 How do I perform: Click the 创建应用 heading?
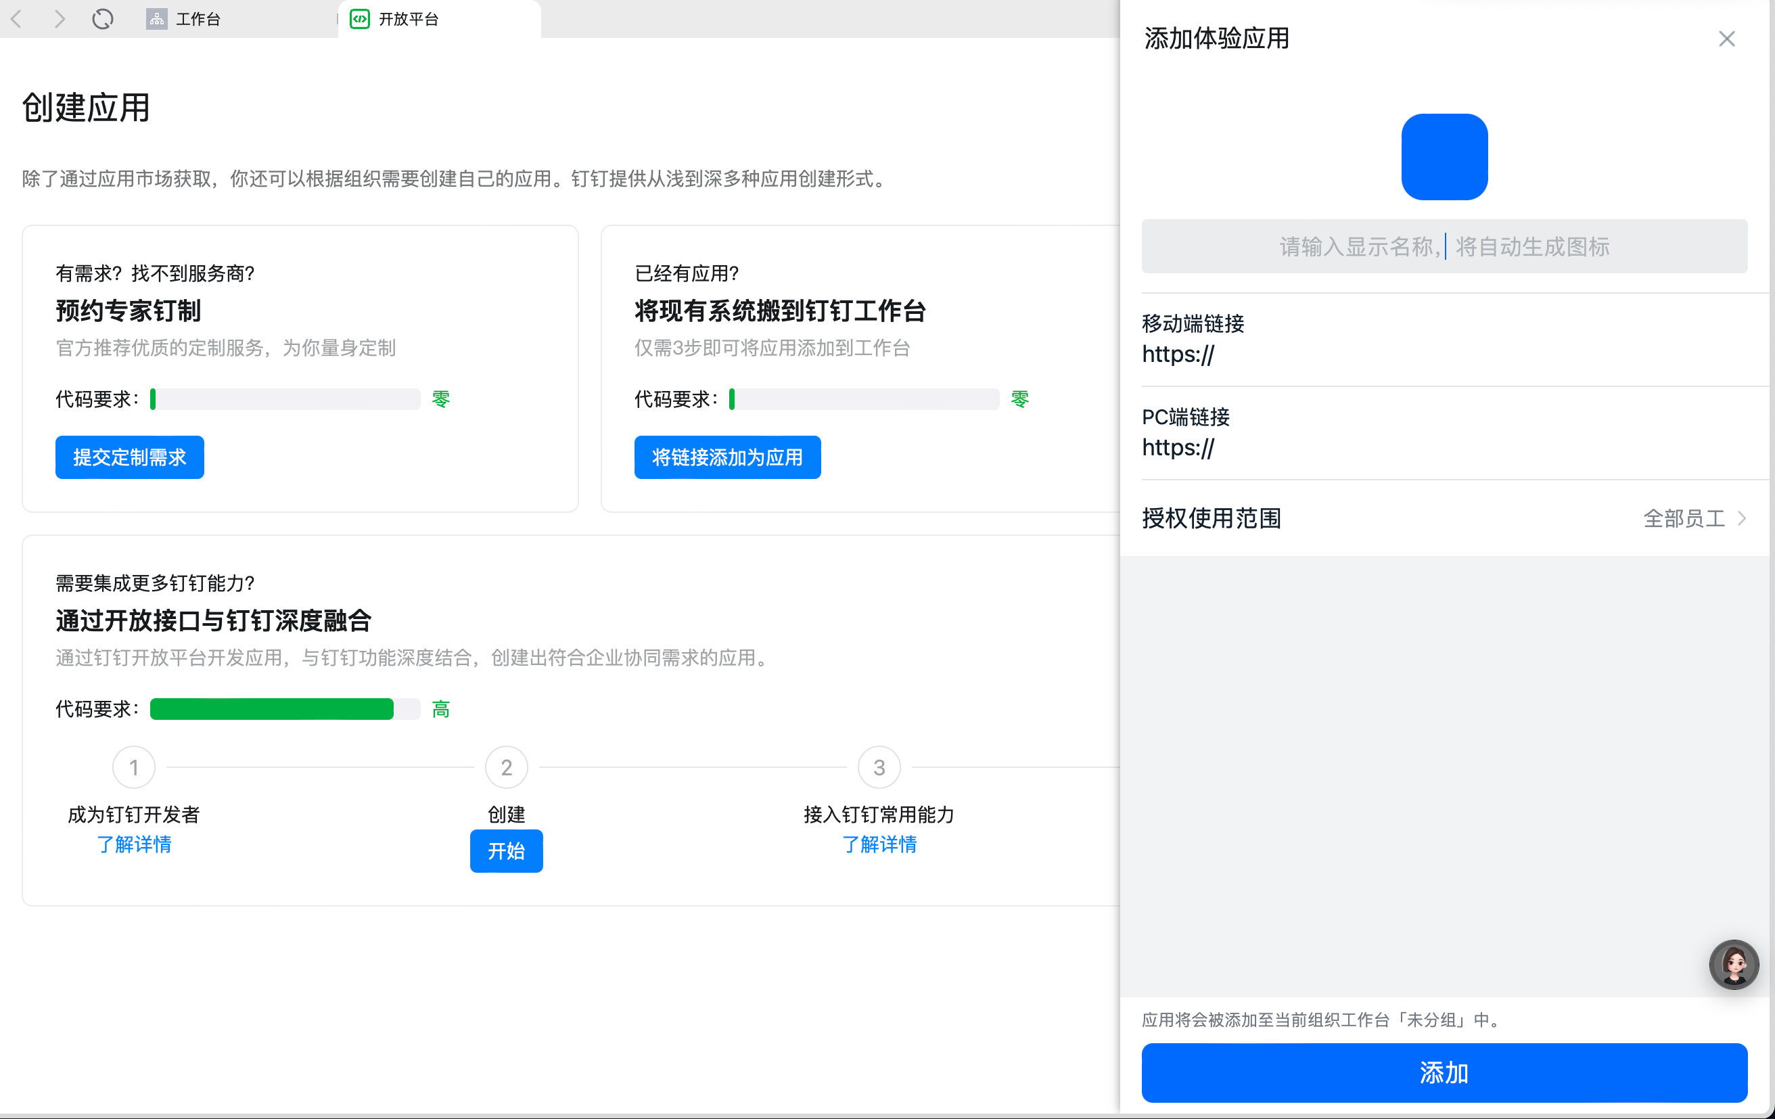86,108
